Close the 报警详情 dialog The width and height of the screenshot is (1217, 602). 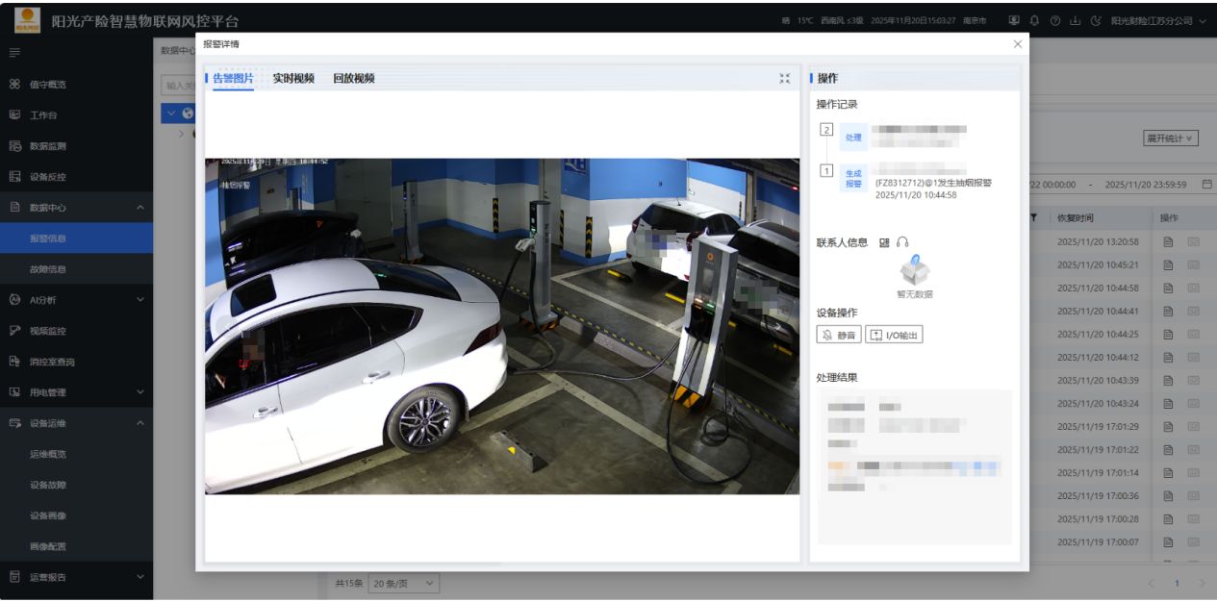(1018, 44)
